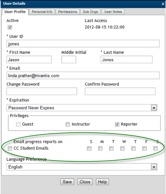Disable the Reporter privilege checkbox

pos(117,124)
